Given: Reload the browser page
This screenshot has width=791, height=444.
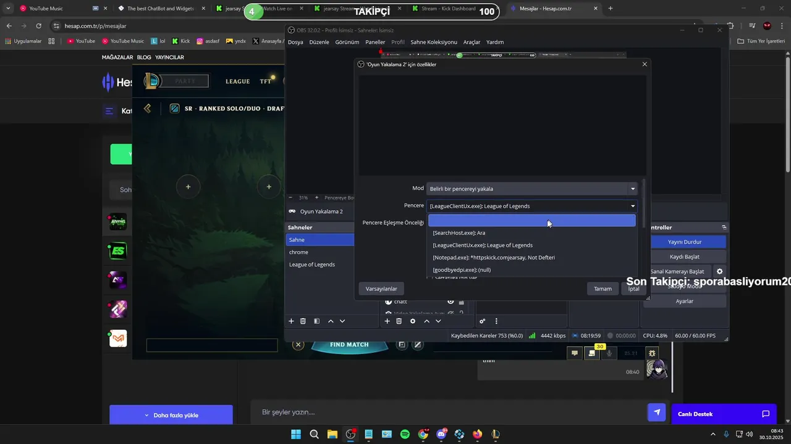Looking at the screenshot, I should click(38, 26).
